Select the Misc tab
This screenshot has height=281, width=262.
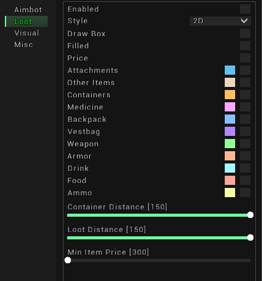(x=23, y=45)
